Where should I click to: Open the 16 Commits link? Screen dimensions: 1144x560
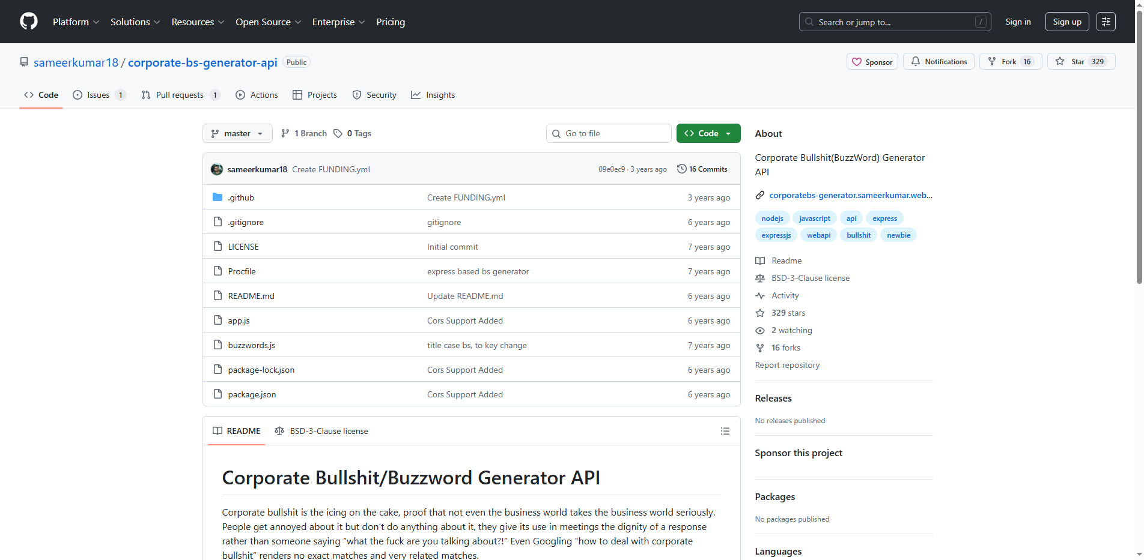tap(702, 169)
